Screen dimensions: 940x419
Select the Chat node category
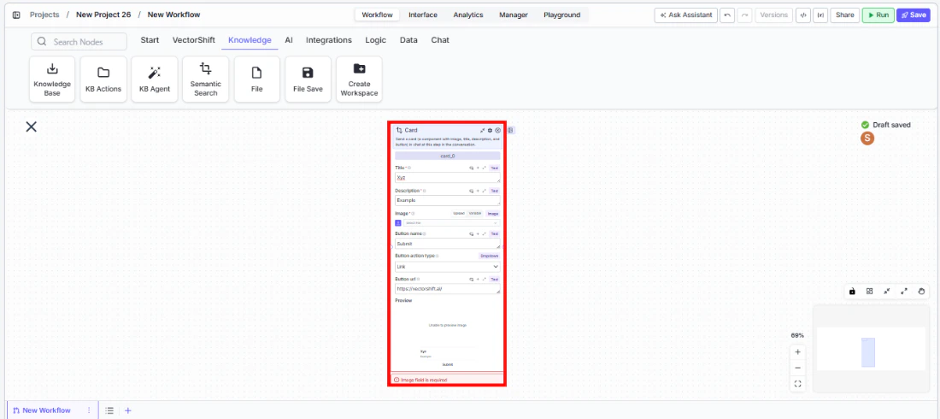click(x=440, y=40)
